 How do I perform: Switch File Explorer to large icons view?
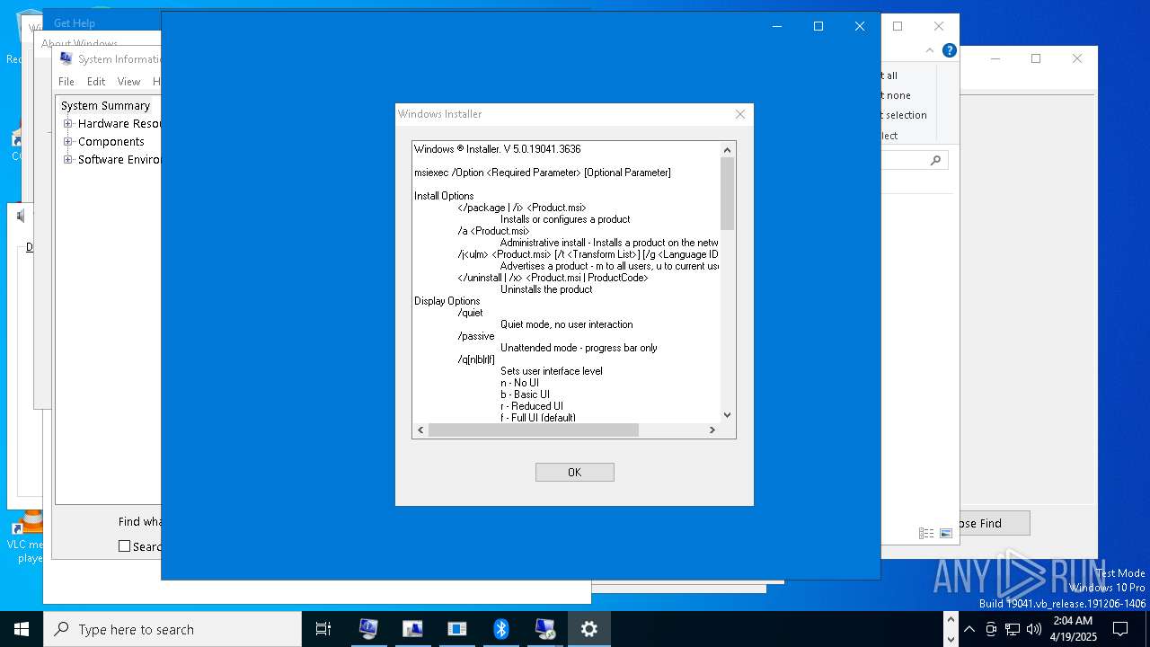[945, 533]
